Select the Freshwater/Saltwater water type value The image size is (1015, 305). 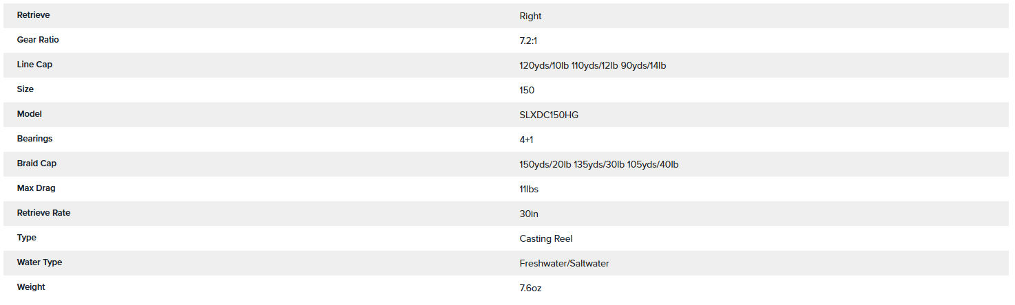(x=564, y=263)
